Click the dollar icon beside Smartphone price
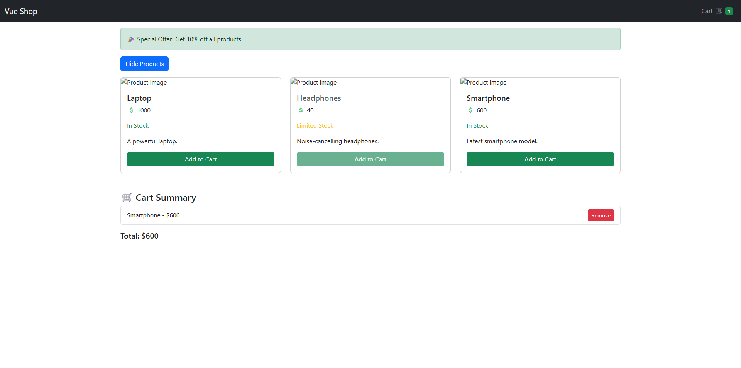Viewport: 741px width, 368px height. 471,110
